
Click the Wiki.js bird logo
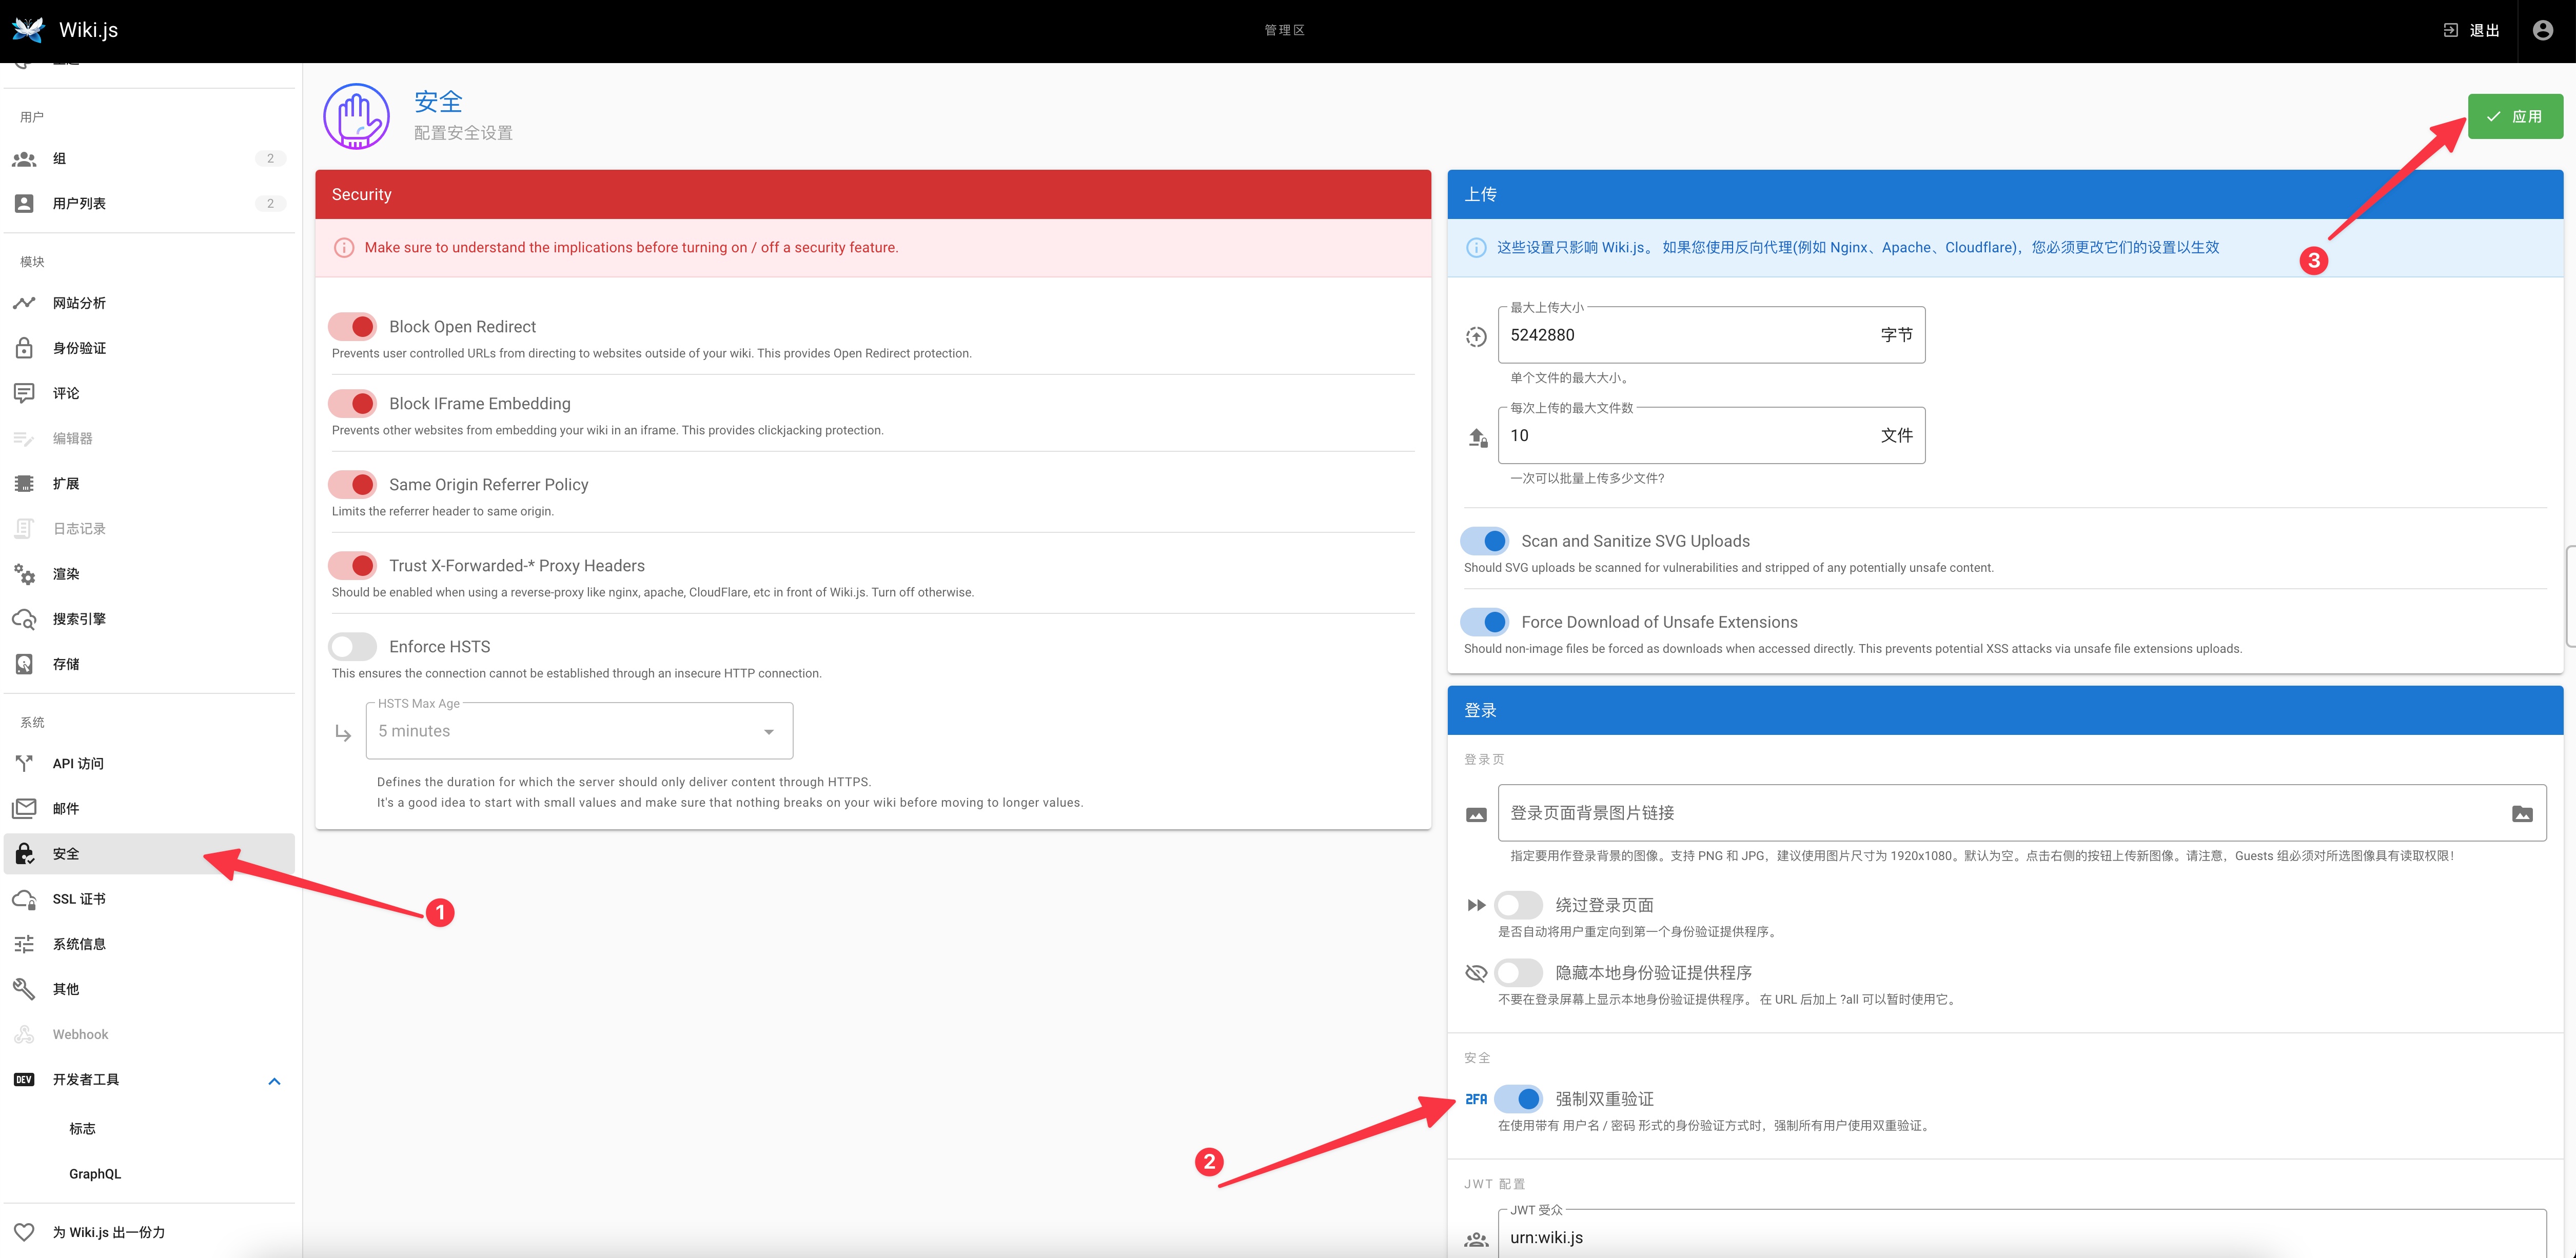pos(28,29)
